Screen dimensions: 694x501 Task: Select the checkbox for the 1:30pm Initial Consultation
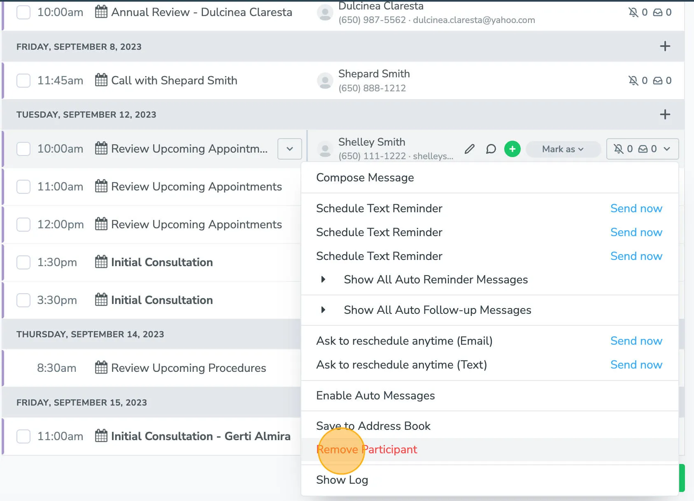click(x=23, y=262)
